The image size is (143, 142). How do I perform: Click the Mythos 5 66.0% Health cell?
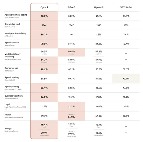click(x=71, y=116)
